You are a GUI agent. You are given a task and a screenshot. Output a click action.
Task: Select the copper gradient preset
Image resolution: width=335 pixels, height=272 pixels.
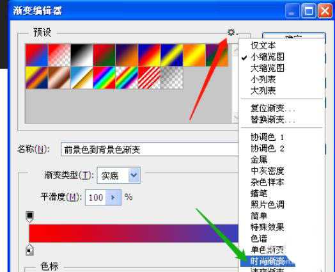(59, 77)
